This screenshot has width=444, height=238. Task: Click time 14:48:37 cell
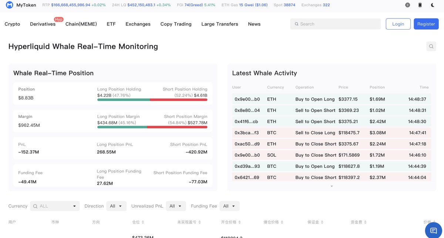coord(418,99)
